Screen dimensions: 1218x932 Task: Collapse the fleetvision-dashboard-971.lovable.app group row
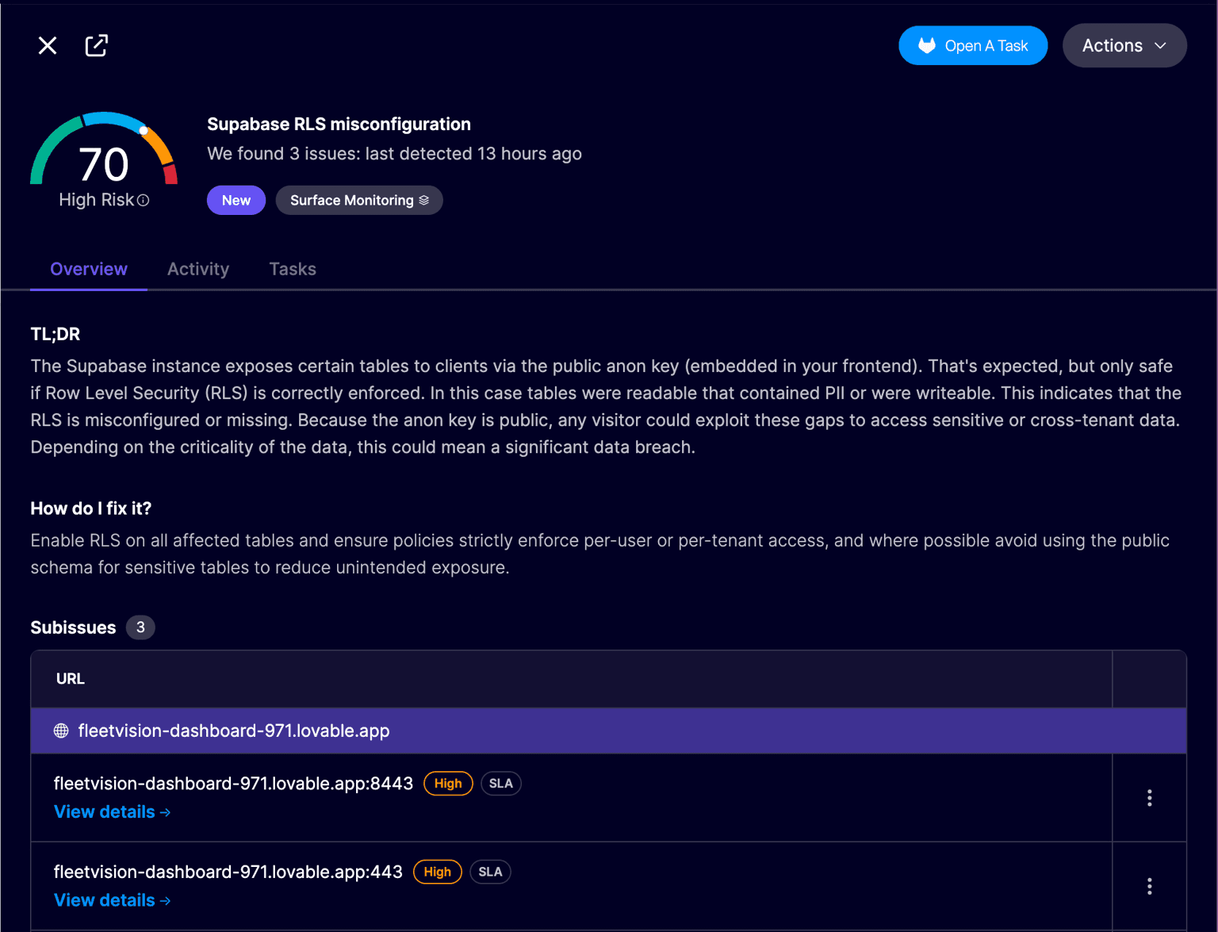coord(233,731)
